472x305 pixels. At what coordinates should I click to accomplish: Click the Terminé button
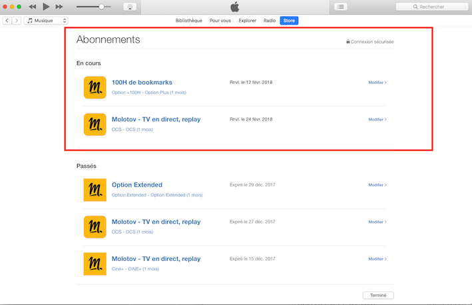(x=378, y=296)
